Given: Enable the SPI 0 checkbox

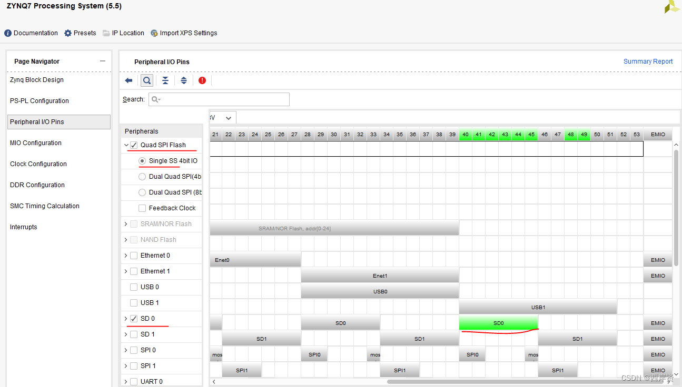Looking at the screenshot, I should 134,350.
